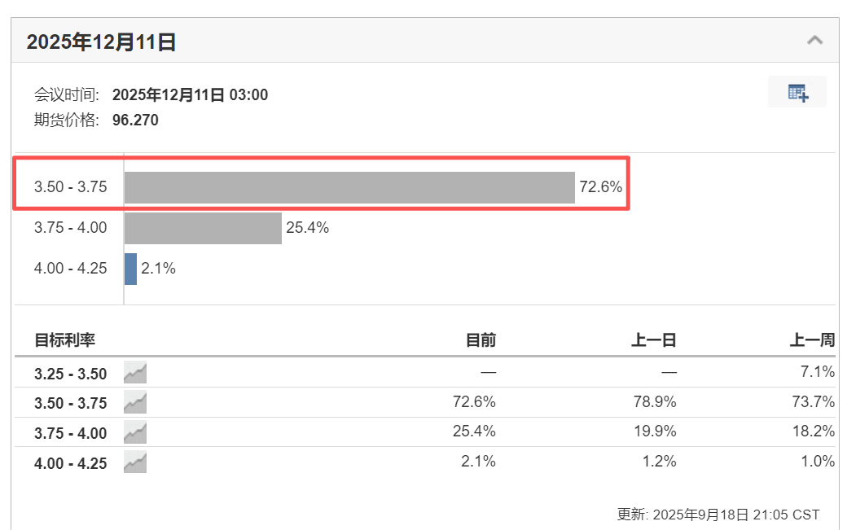Click the 25.4% gray probability bar
This screenshot has width=847, height=530.
click(x=203, y=228)
